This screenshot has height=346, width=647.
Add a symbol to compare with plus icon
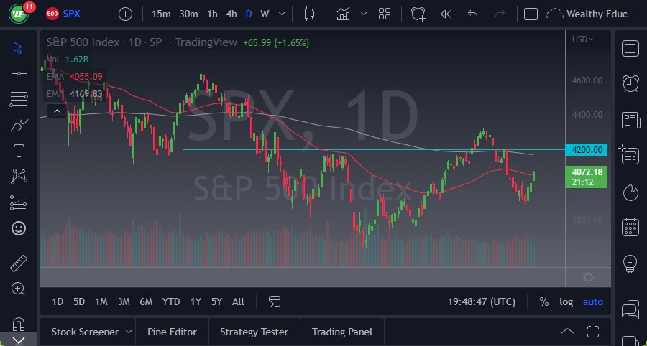click(125, 14)
